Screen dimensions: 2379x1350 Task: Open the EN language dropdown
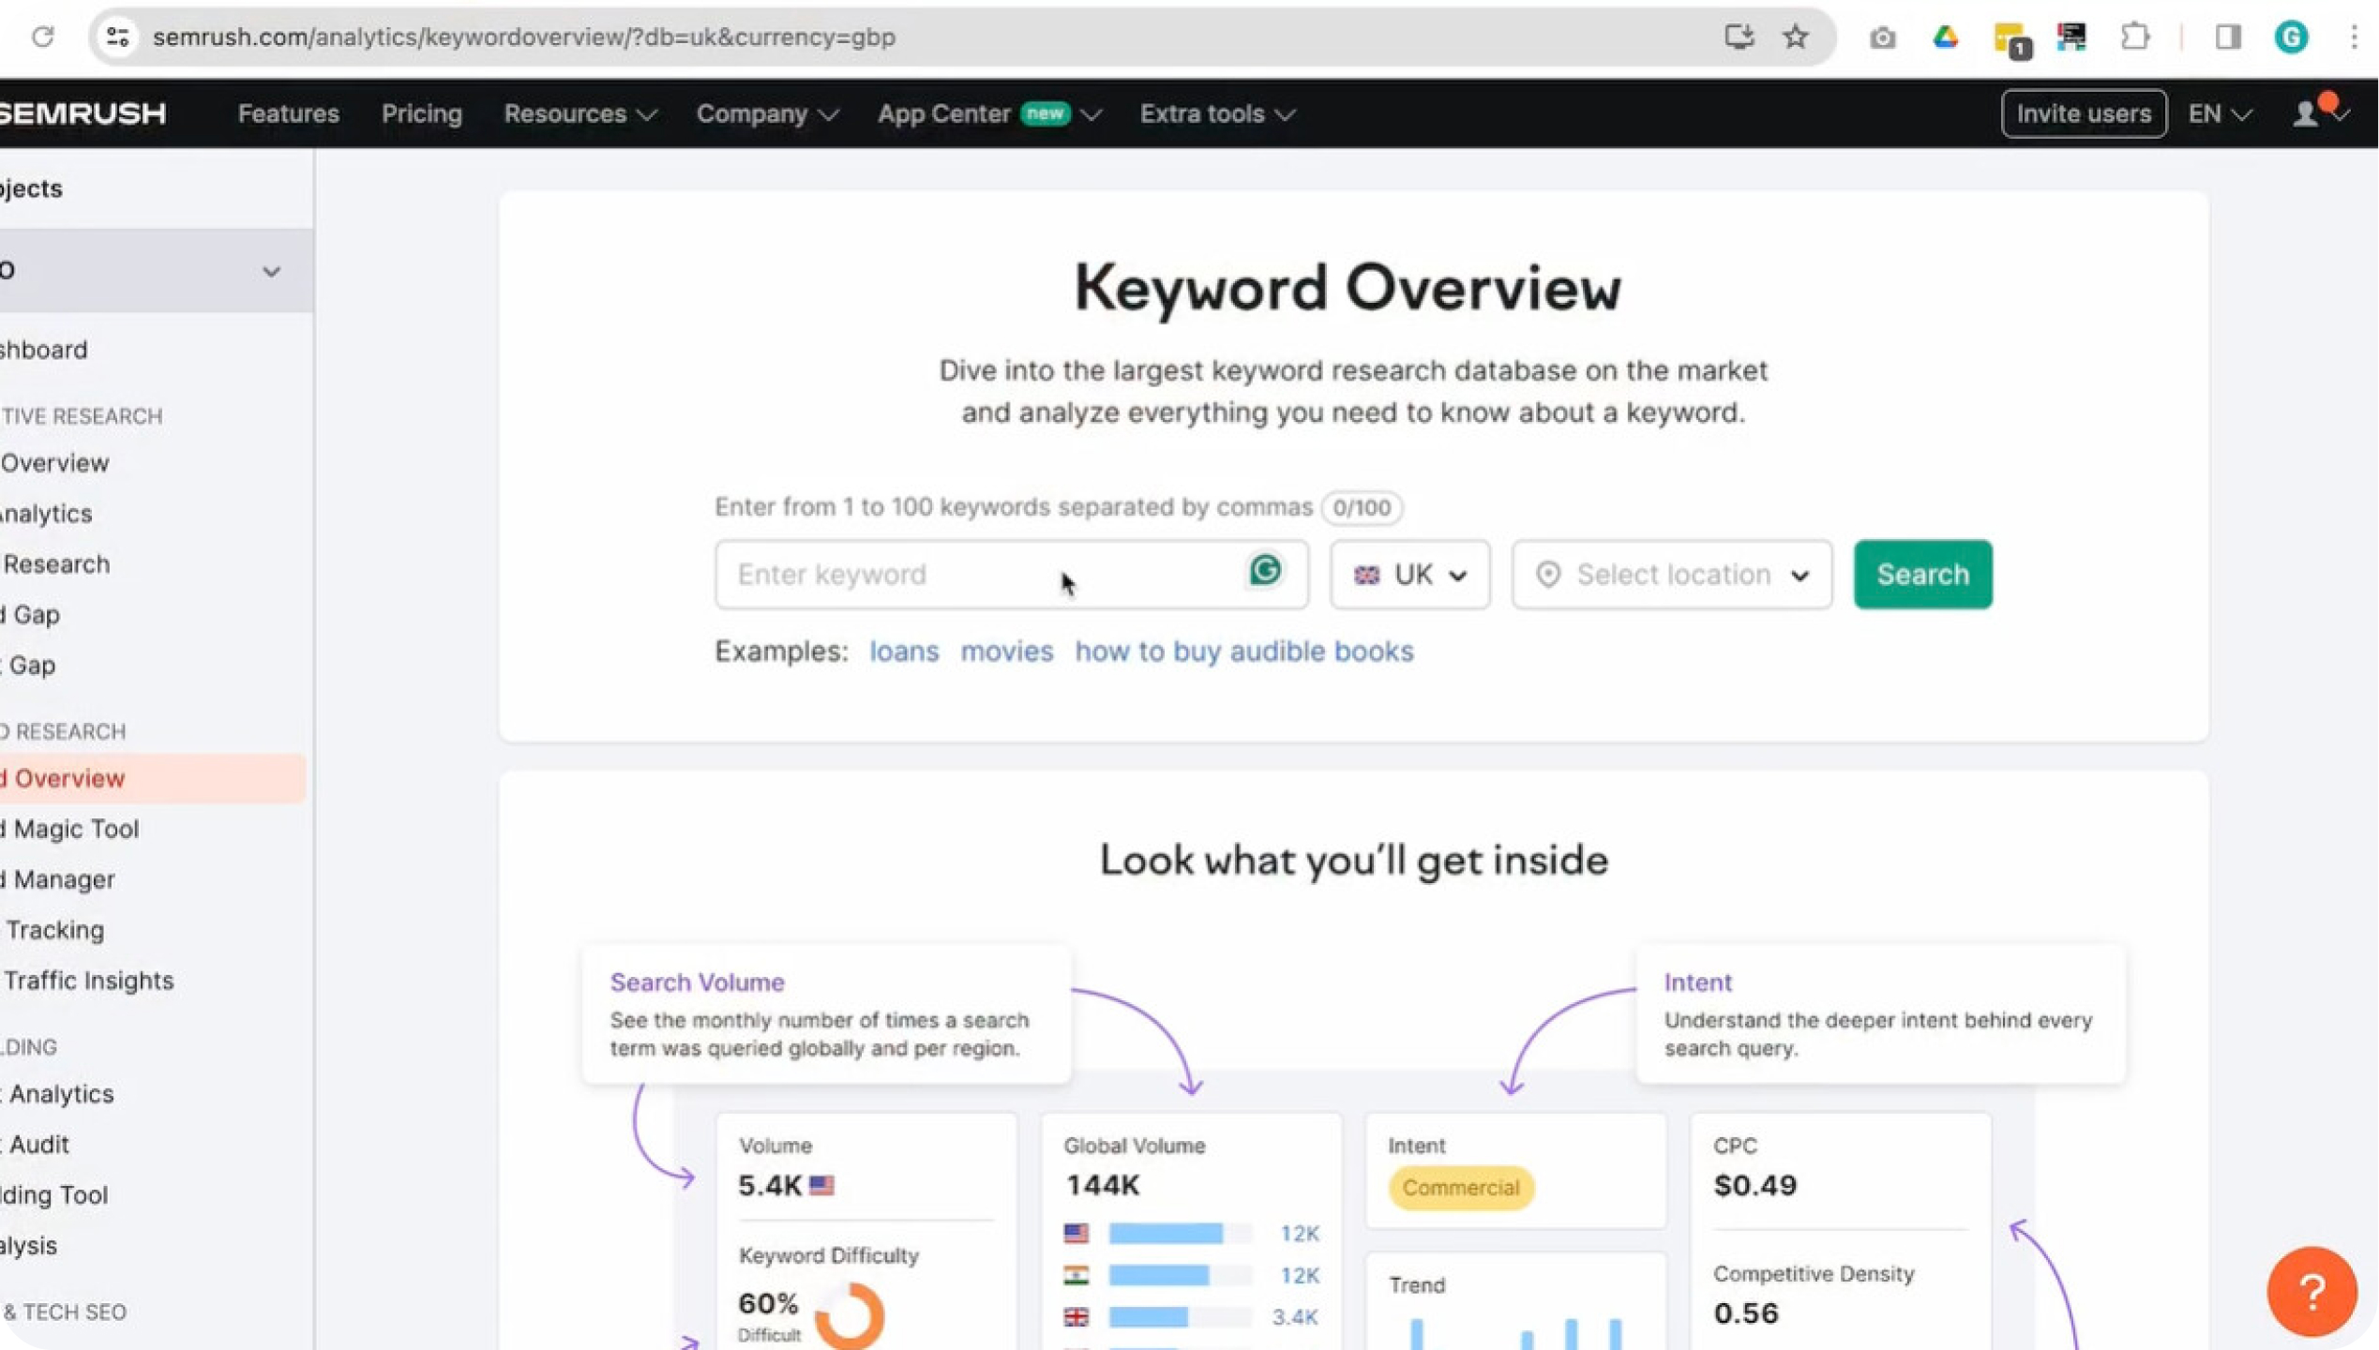click(2219, 114)
